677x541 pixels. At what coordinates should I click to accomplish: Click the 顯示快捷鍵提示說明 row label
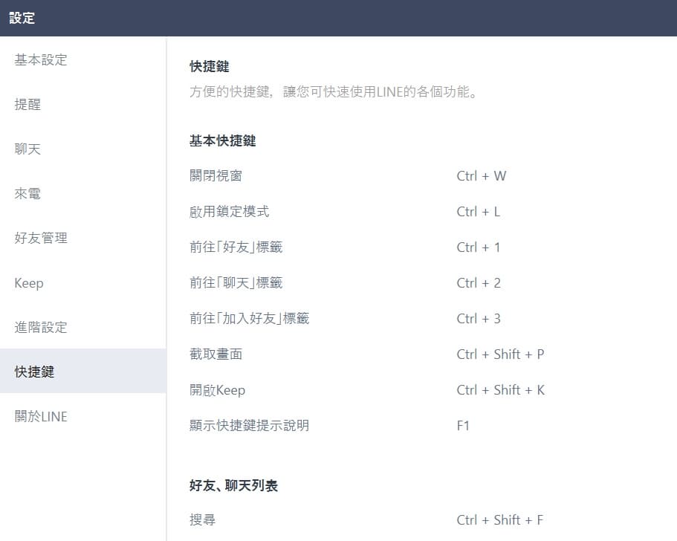pyautogui.click(x=250, y=425)
